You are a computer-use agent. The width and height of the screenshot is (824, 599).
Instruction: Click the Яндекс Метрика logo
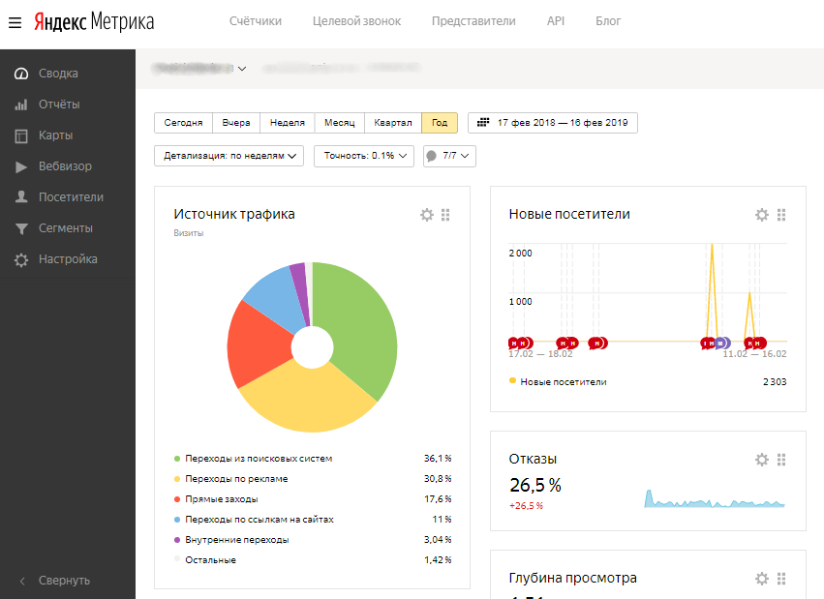94,21
